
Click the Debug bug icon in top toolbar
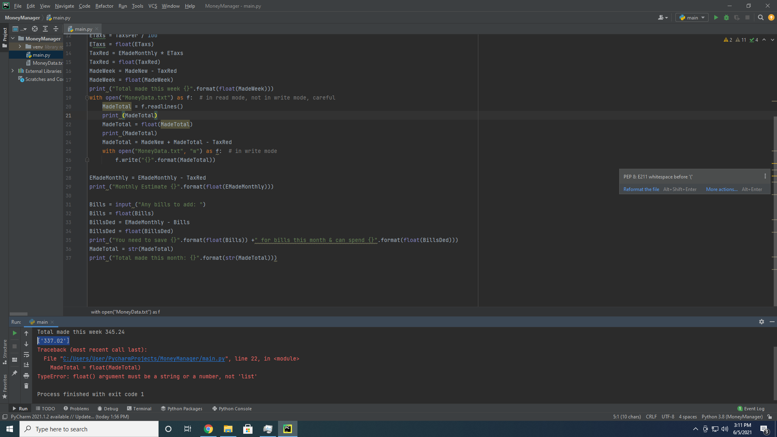(726, 17)
